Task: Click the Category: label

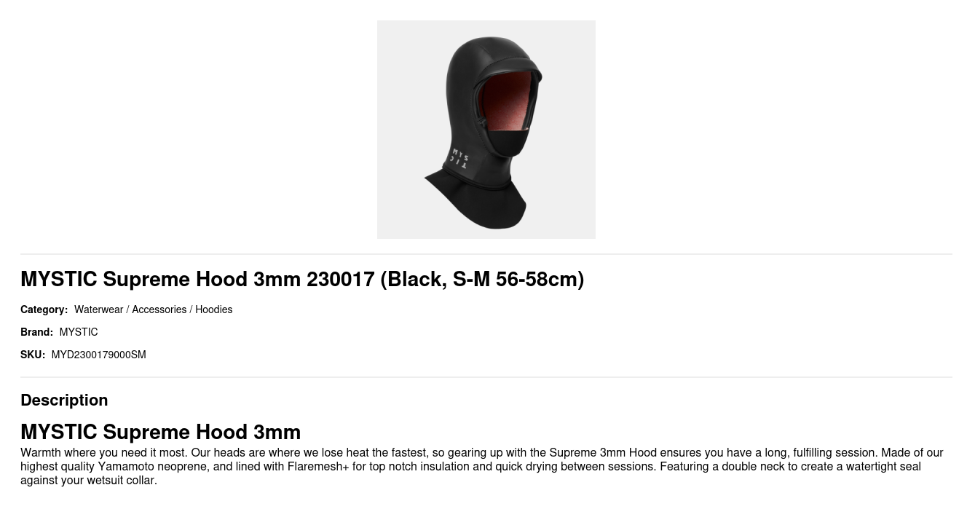Action: (x=44, y=309)
